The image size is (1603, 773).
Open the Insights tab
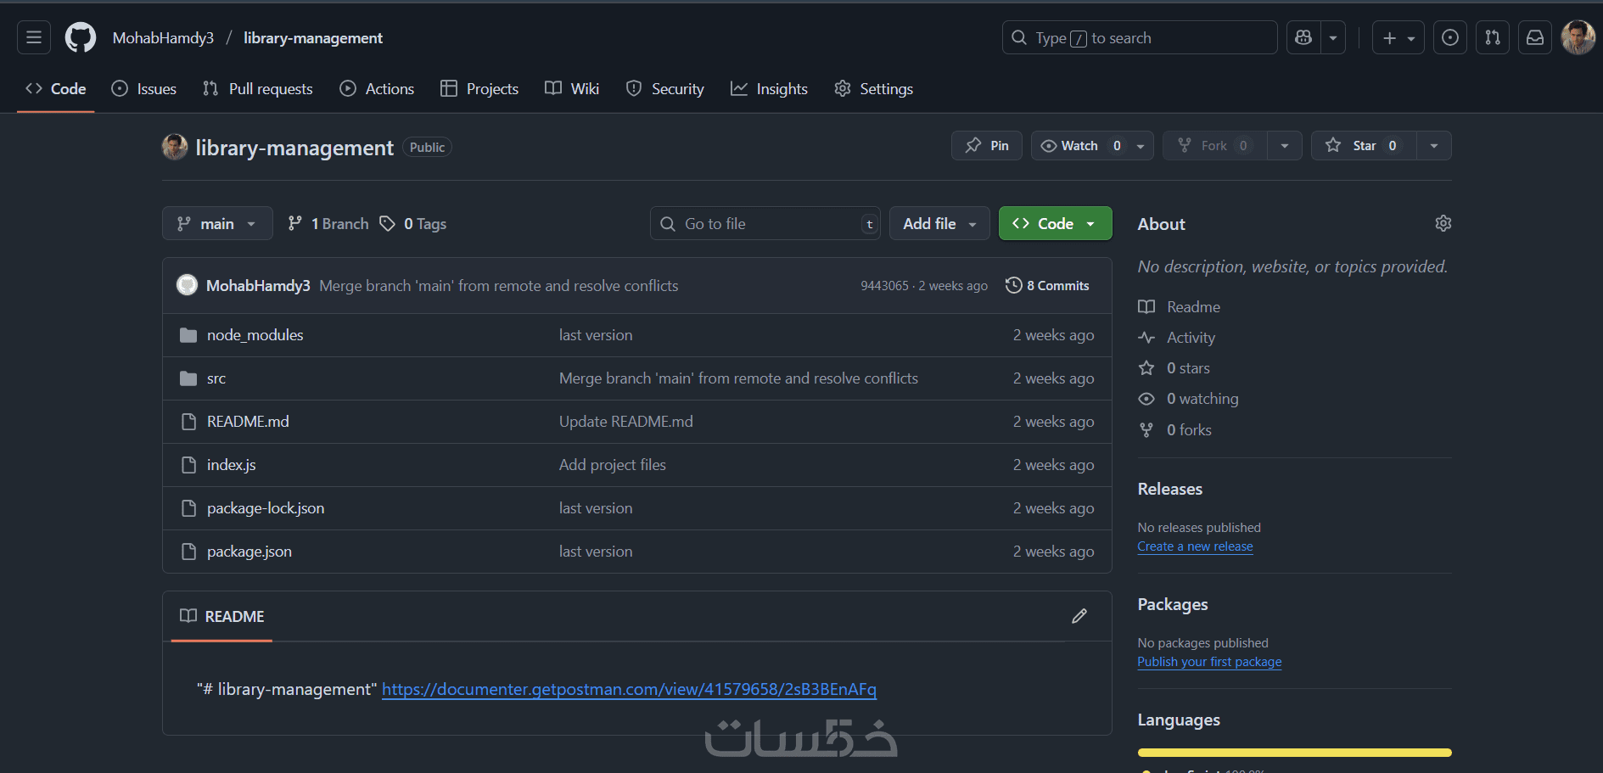769,89
